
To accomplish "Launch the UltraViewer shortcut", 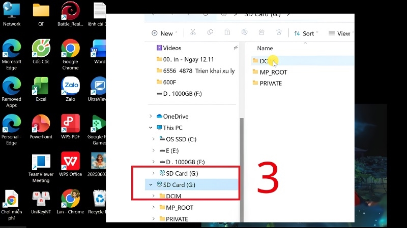I will pyautogui.click(x=98, y=89).
